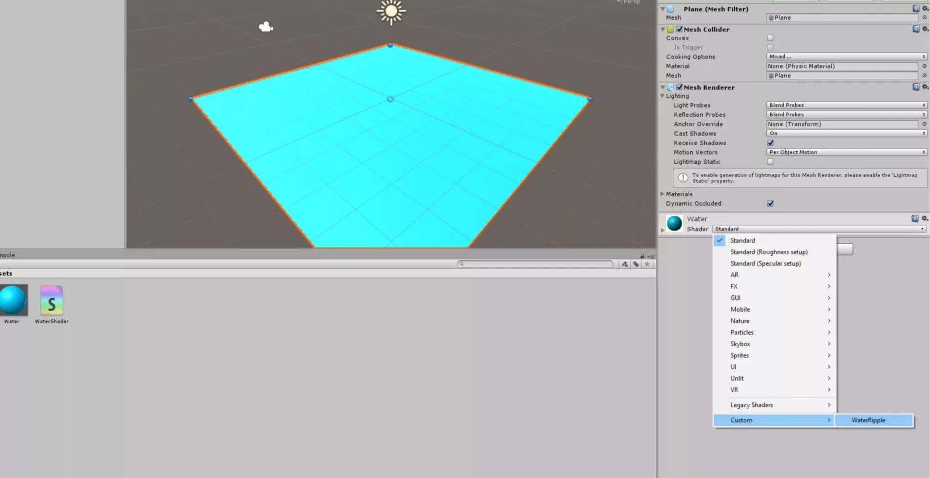Image resolution: width=930 pixels, height=478 pixels.
Task: Open the Water material gear settings icon
Action: pos(925,218)
